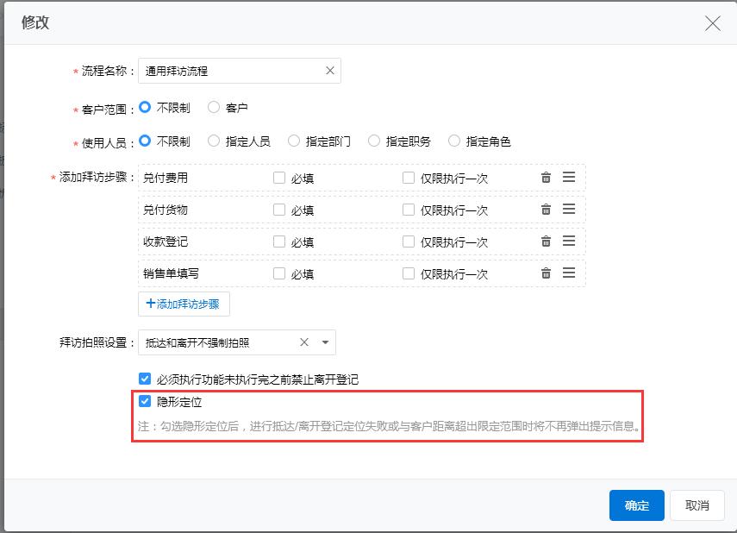Click the 添加拜访步骤 button
Viewport: 737px width, 533px height.
[184, 304]
